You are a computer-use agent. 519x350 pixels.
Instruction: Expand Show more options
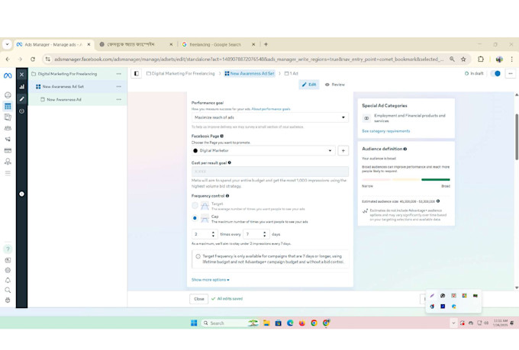210,280
